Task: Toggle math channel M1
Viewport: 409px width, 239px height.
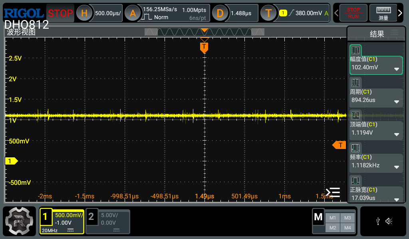Action: point(333,218)
